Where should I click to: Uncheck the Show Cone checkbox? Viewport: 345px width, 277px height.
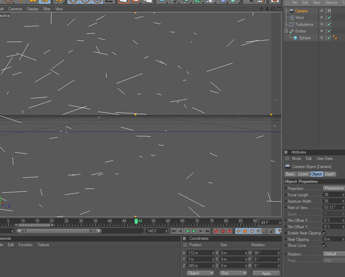click(325, 245)
